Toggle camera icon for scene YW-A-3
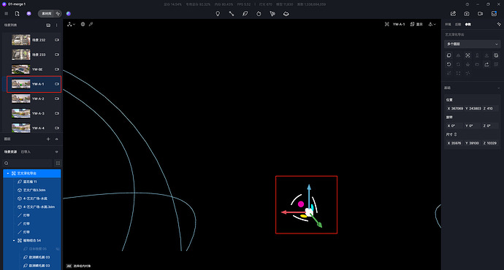The width and height of the screenshot is (504, 270). click(x=56, y=113)
